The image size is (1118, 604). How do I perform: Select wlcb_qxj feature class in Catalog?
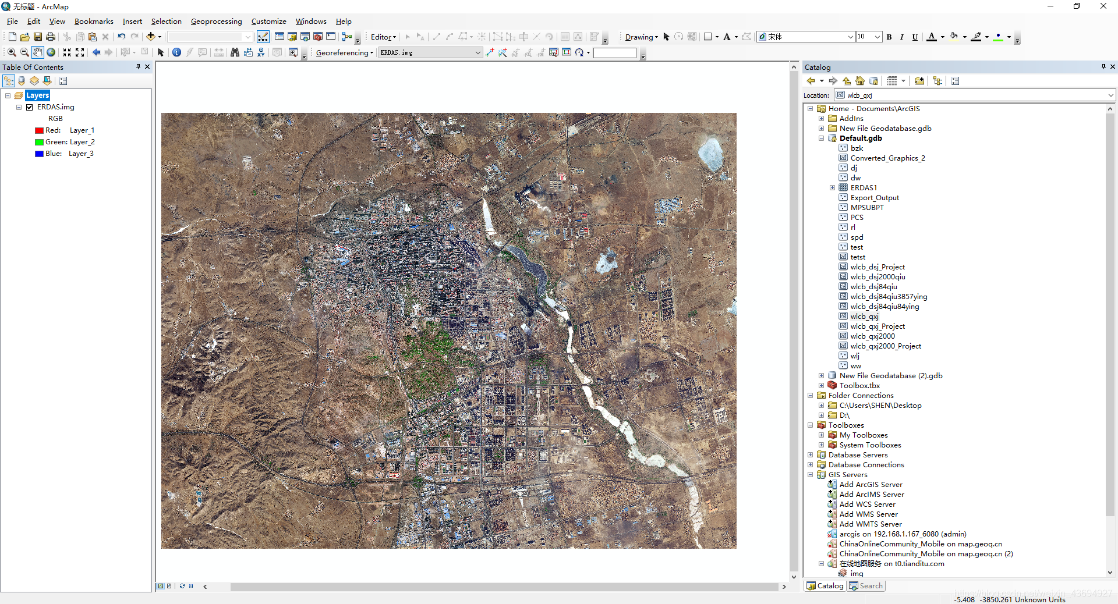click(x=864, y=317)
